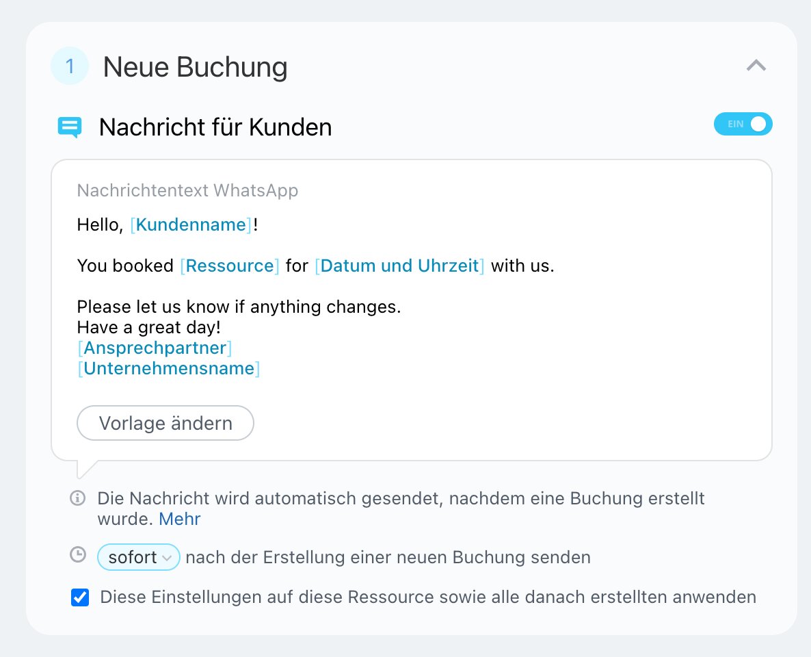Click the Nachricht für Kunden heading
The width and height of the screenshot is (811, 657).
click(x=215, y=127)
